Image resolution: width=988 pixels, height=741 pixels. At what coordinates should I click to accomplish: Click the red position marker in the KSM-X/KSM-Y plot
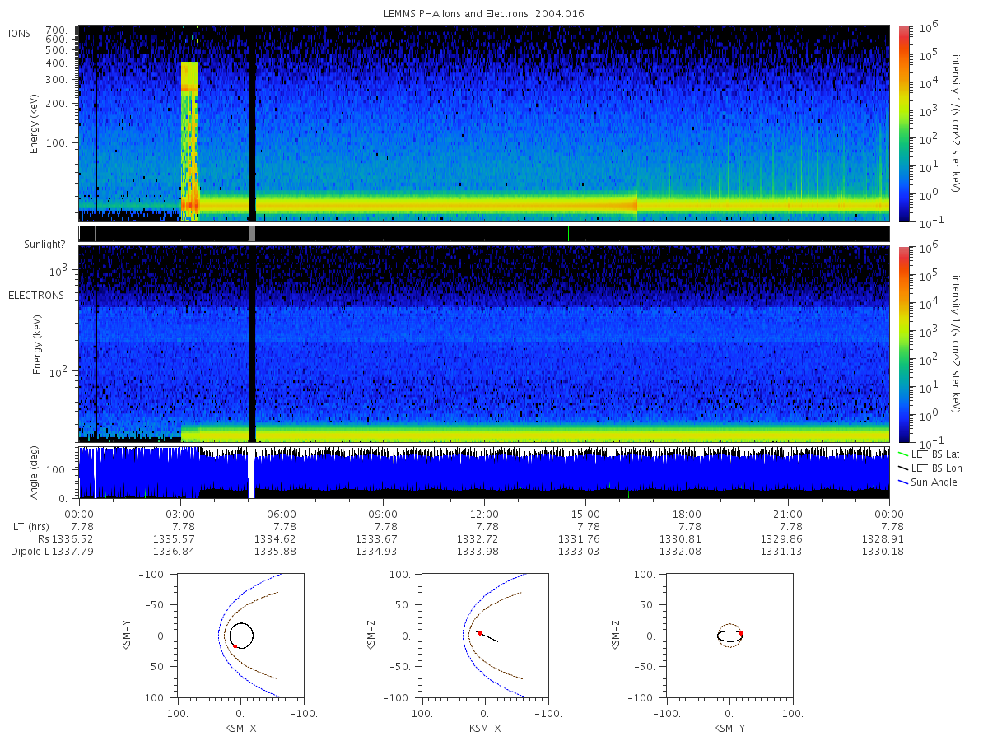click(235, 646)
